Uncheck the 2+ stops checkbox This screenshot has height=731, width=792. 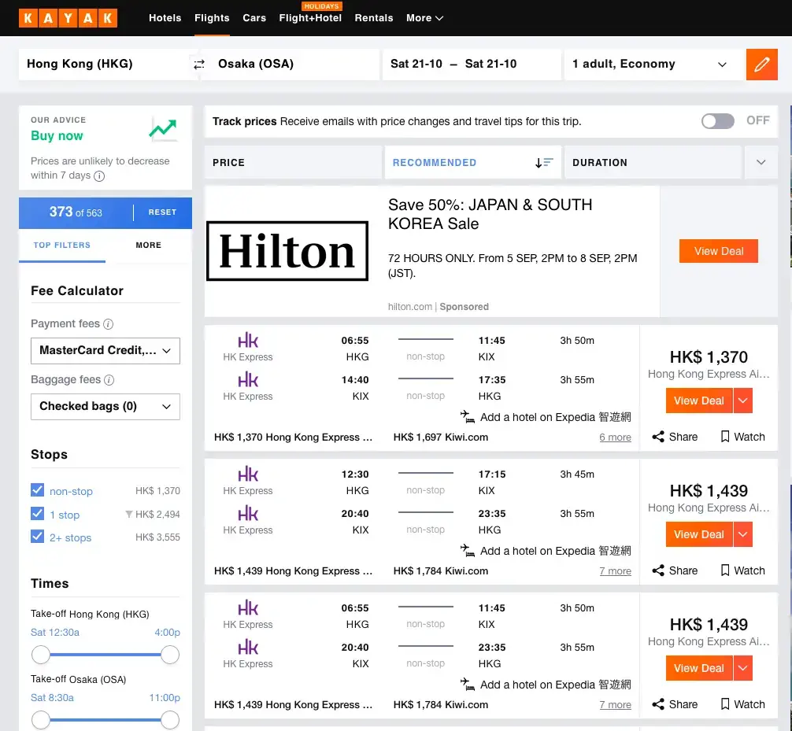tap(37, 536)
